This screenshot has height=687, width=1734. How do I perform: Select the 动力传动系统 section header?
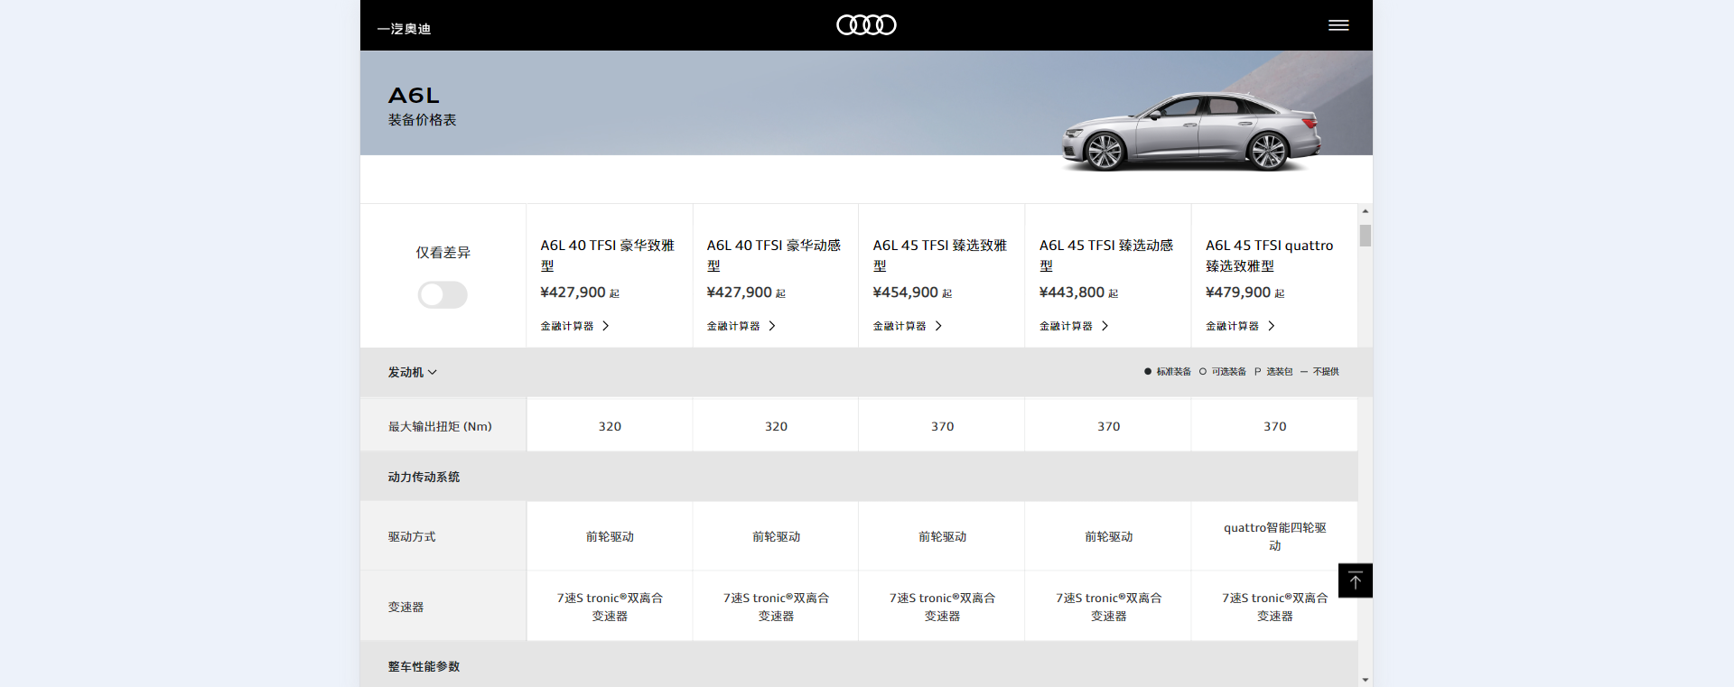click(x=424, y=477)
